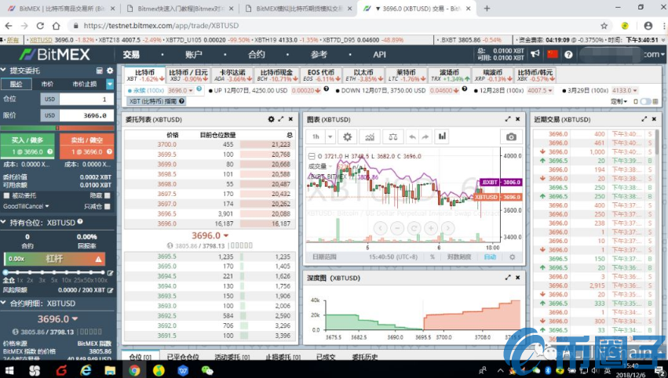Close the 委托列表 order book panel
This screenshot has width=668, height=378.
[x=290, y=119]
